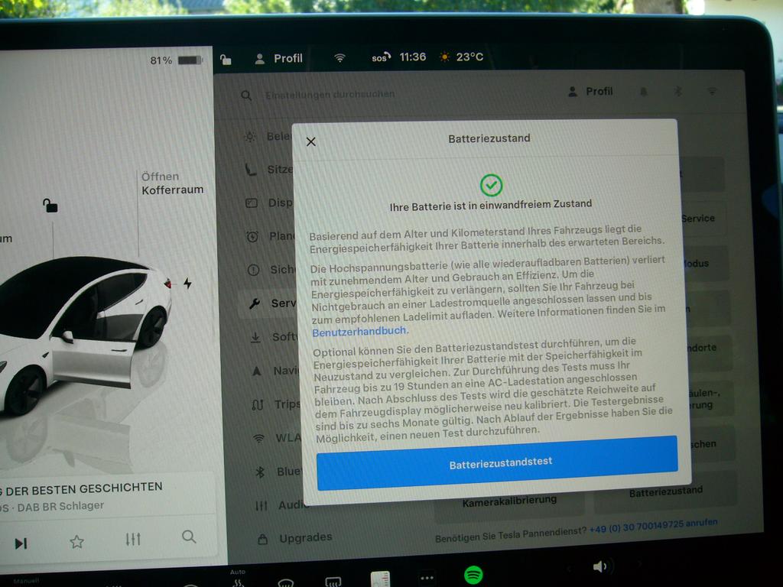Open the WLAN settings menu
The height and width of the screenshot is (587, 783).
[x=277, y=438]
